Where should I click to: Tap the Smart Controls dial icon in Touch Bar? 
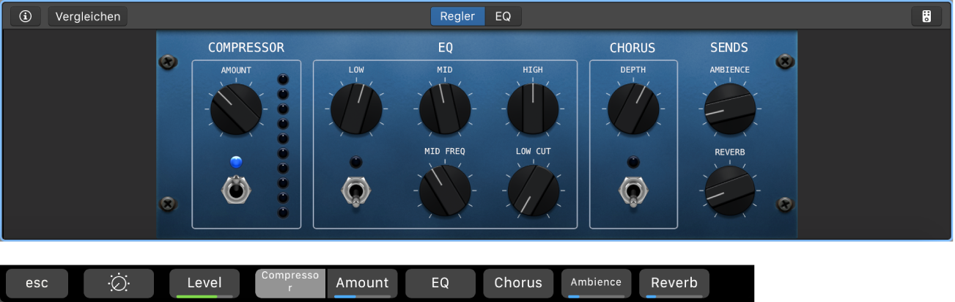click(x=119, y=283)
